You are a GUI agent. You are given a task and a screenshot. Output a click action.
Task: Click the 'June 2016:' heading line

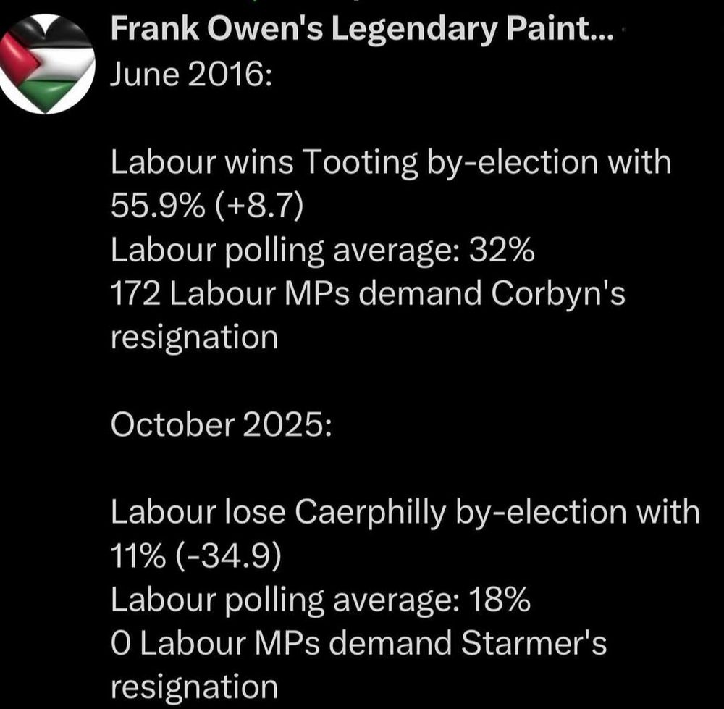pyautogui.click(x=190, y=74)
